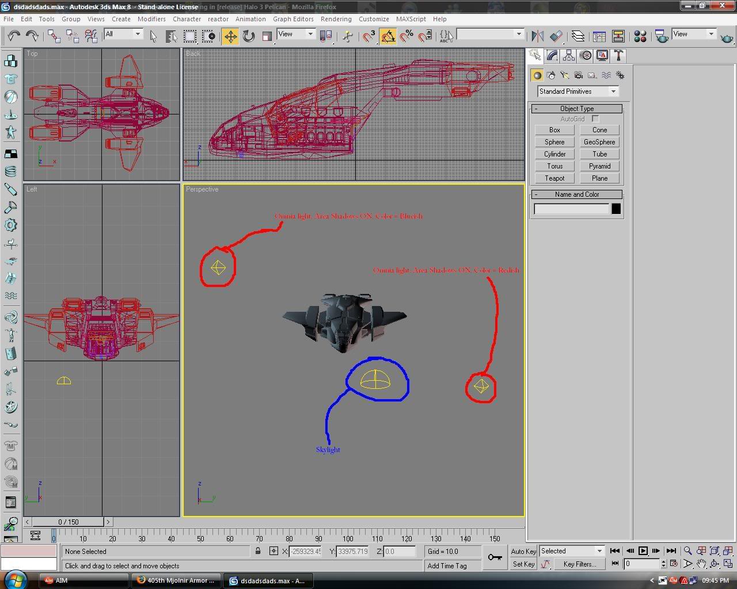Viewport: 737px width, 589px height.
Task: Open the Selected key mode dropdown
Action: coord(571,551)
